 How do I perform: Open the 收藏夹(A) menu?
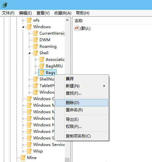pyautogui.click(x=63, y=13)
